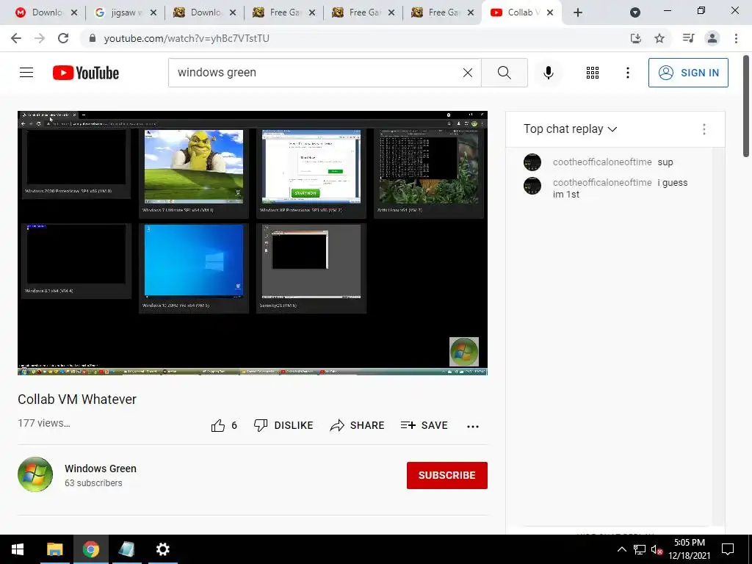Open Windows Green channel avatar
This screenshot has height=564, width=752.
click(x=35, y=474)
